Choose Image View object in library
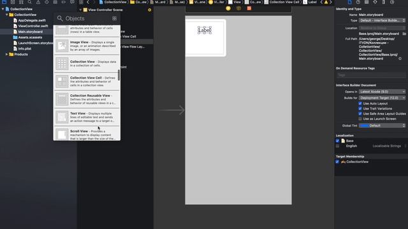Viewport: 408px width, 229px height. coord(87,46)
